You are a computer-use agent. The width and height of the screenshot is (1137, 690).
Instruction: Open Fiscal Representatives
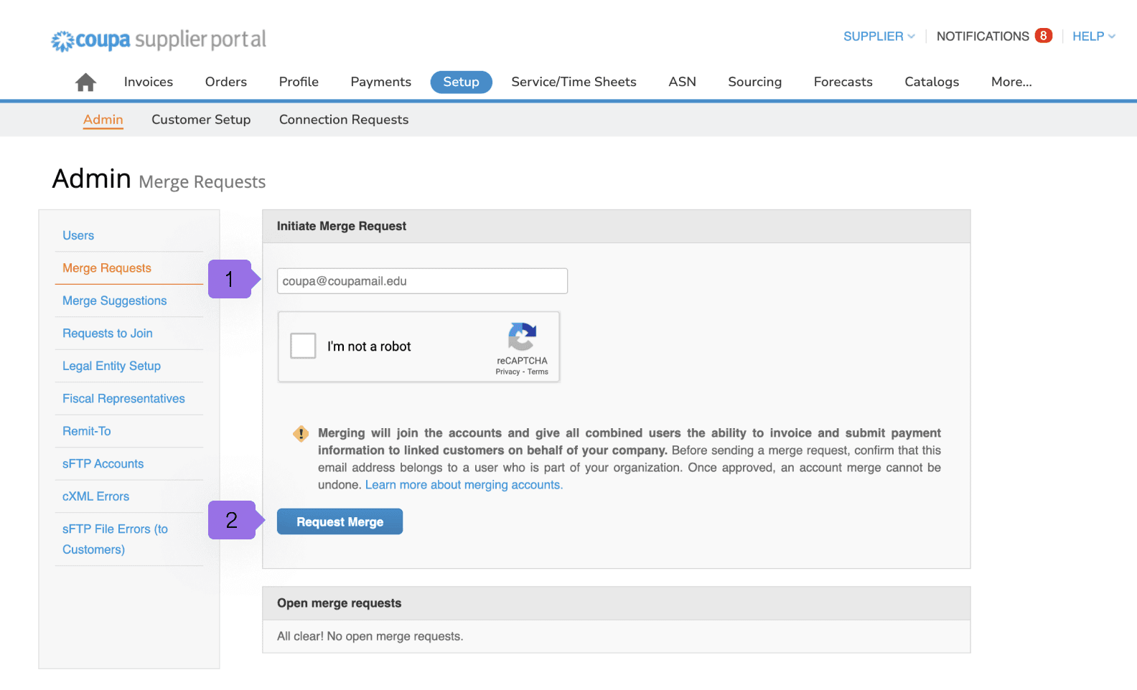pyautogui.click(x=123, y=398)
